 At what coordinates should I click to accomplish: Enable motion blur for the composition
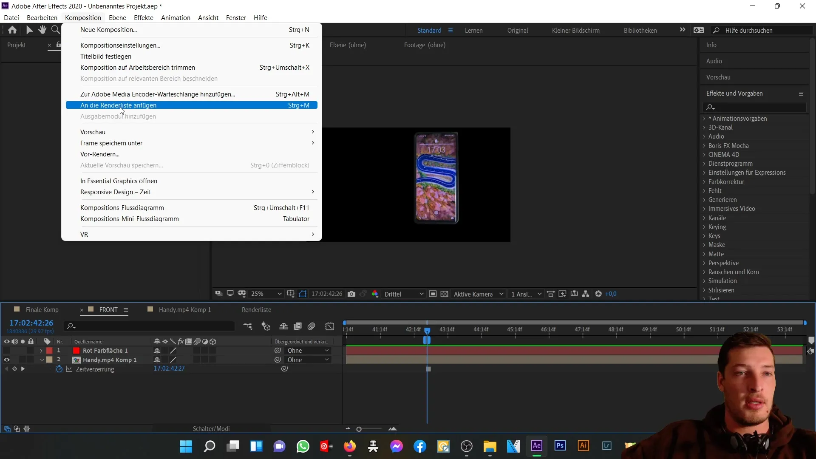[312, 326]
